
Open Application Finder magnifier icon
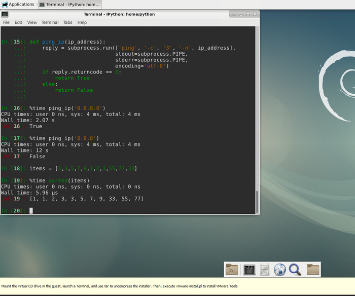[295, 270]
